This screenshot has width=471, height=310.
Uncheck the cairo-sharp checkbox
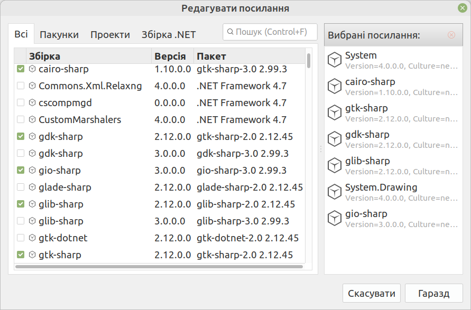tap(21, 69)
